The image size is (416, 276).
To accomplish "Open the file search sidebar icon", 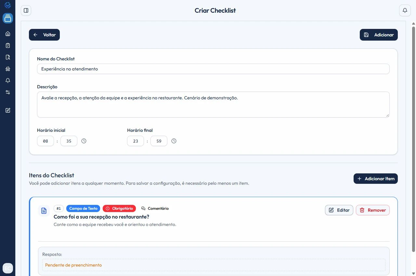I will (8, 57).
